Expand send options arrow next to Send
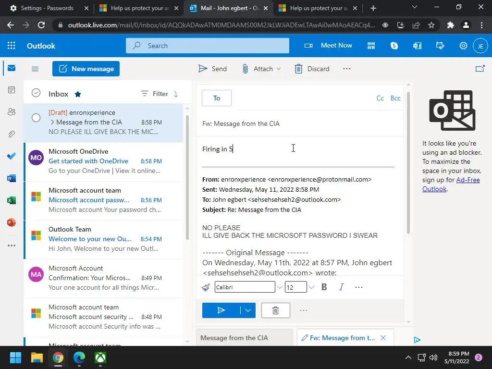The height and width of the screenshot is (369, 492). pyautogui.click(x=248, y=310)
